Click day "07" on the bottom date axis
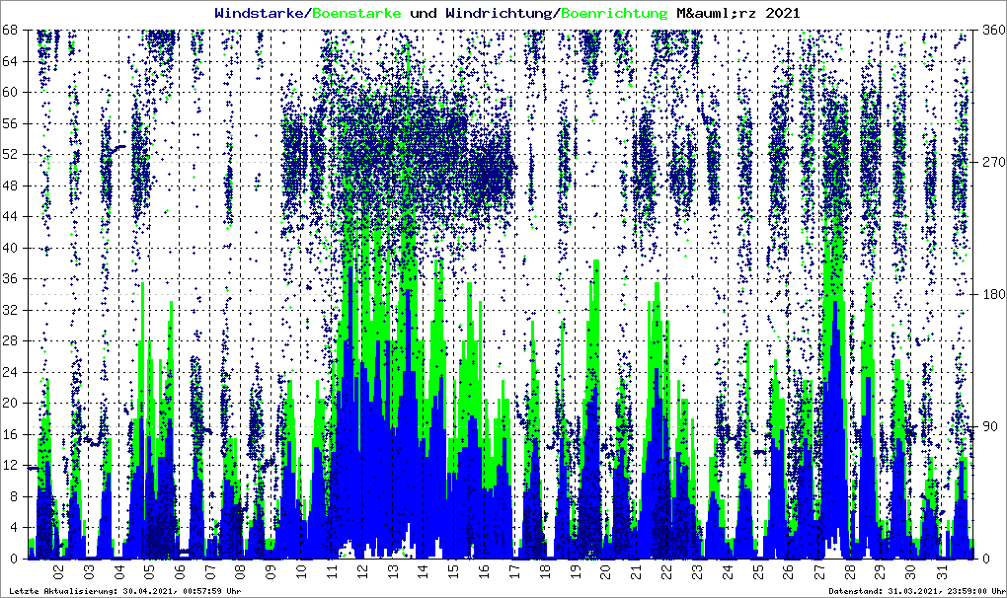1007x598 pixels. 210,570
